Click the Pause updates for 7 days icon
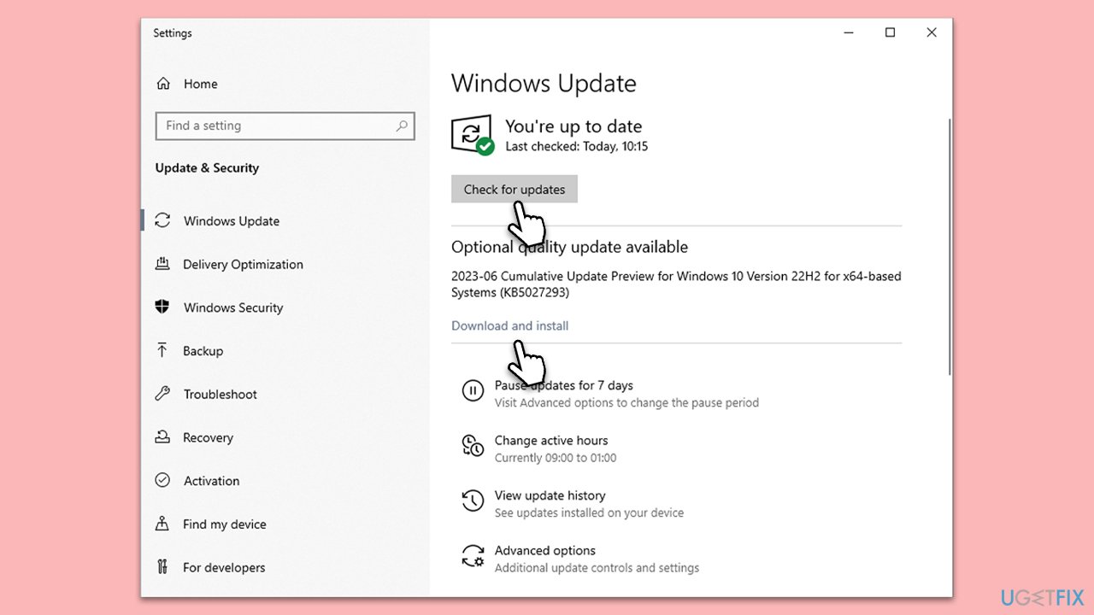The image size is (1094, 615). (x=473, y=390)
